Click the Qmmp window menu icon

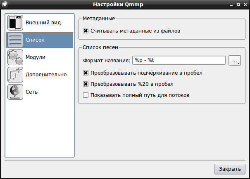click(5, 4)
